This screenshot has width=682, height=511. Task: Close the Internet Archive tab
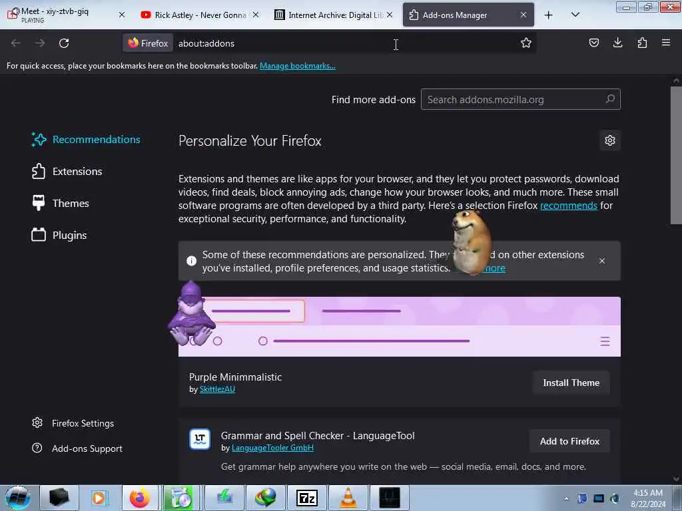tap(390, 15)
